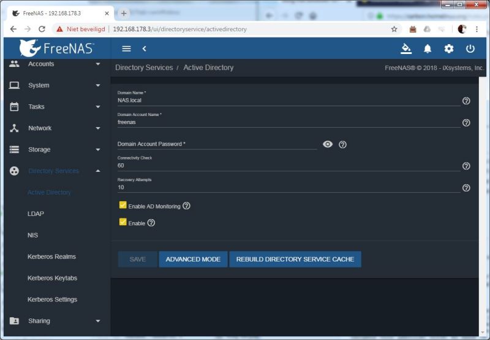Toggle the Enable checkbox
490x340 pixels.
point(123,222)
